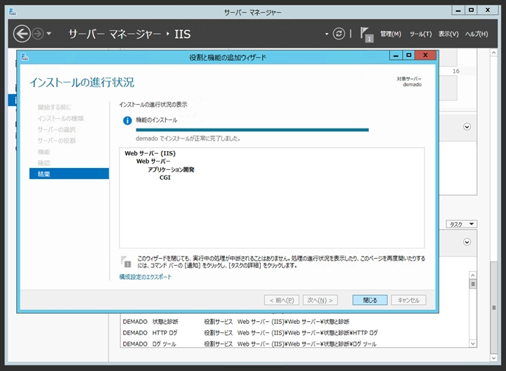The width and height of the screenshot is (506, 371).
Task: Maximize the 役割と機能の追加ウィザード window
Action: (409, 56)
